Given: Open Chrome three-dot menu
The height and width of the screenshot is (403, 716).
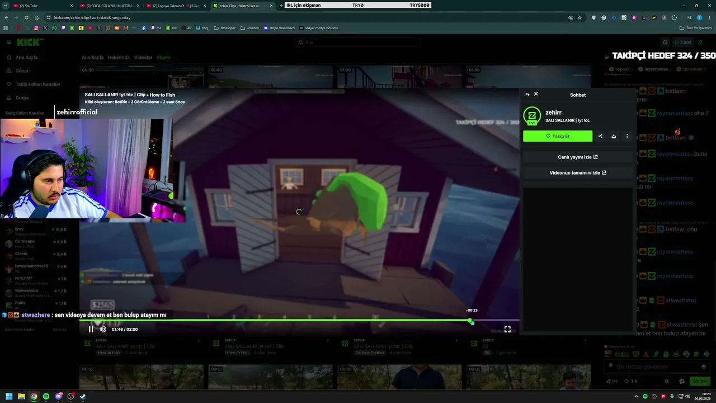Looking at the screenshot, I should tap(709, 17).
